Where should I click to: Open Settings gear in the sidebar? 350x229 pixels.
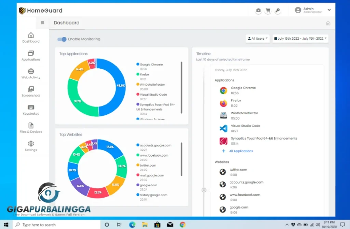(x=31, y=146)
